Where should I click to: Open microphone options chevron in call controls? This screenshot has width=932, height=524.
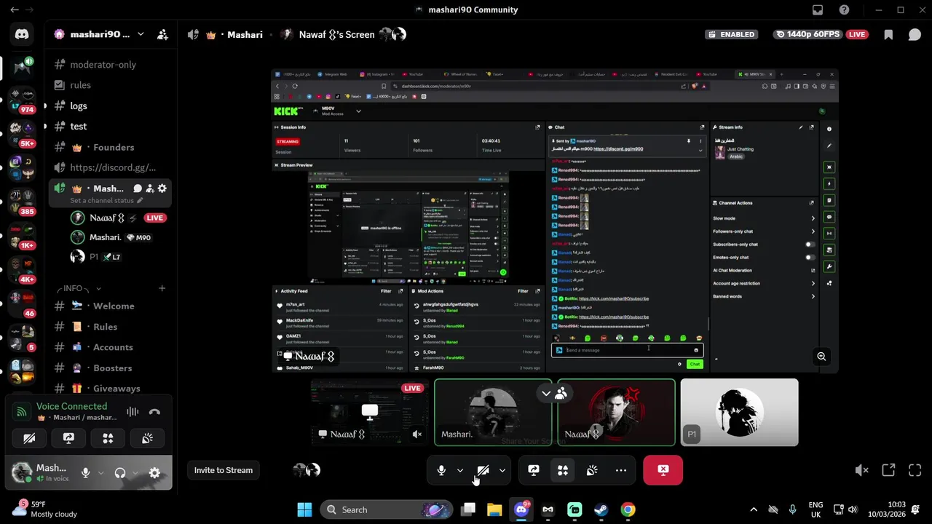(x=460, y=470)
